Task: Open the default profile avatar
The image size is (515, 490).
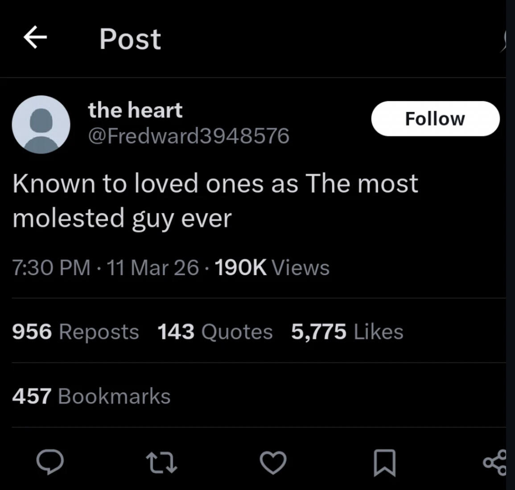Action: (41, 124)
